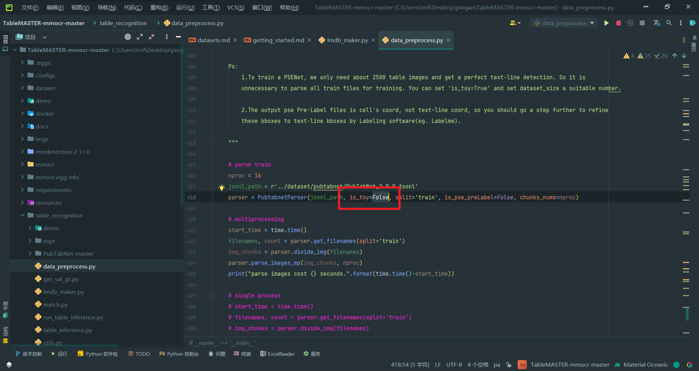Click the if __name__ == '__main__' breadcrumb
Image resolution: width=699 pixels, height=371 pixels.
[222, 343]
